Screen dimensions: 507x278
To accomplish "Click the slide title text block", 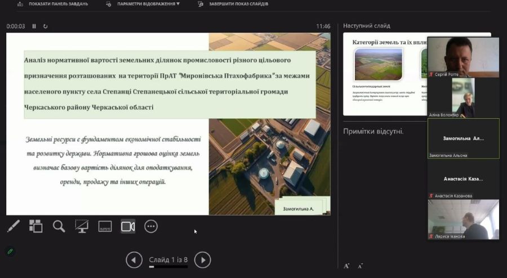I will tap(170, 84).
